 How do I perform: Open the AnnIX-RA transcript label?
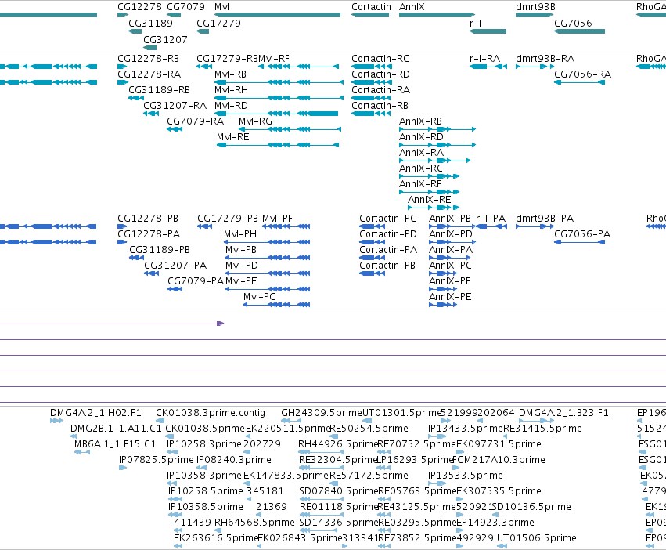pos(421,153)
